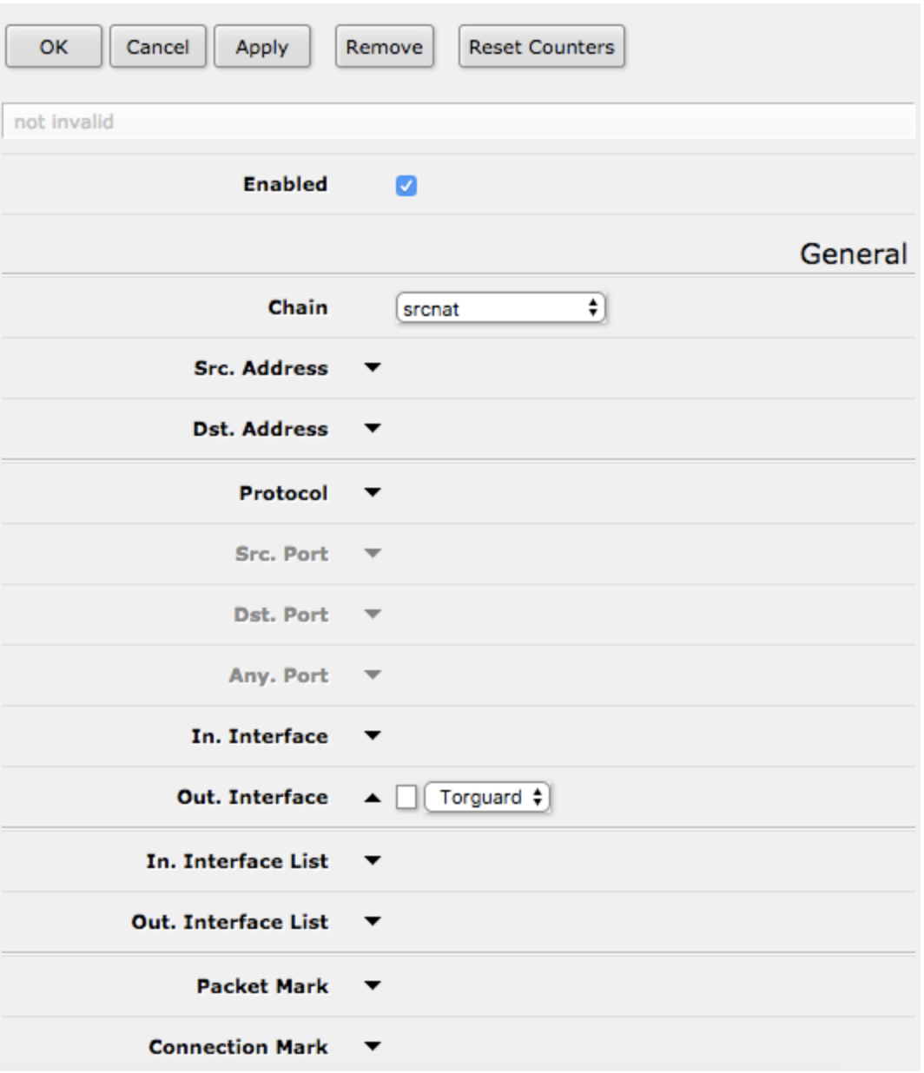Expand the Protocol field

coord(373,489)
